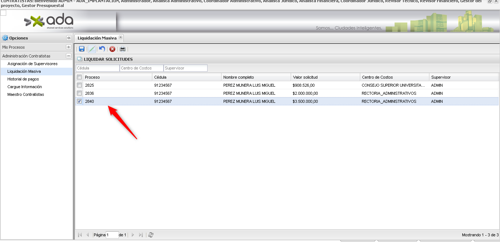Open Asignación de Supervisores menu item

coord(32,64)
